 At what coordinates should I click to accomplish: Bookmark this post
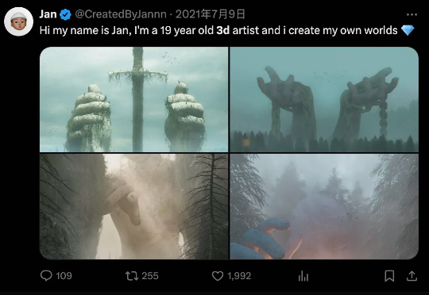click(x=389, y=276)
